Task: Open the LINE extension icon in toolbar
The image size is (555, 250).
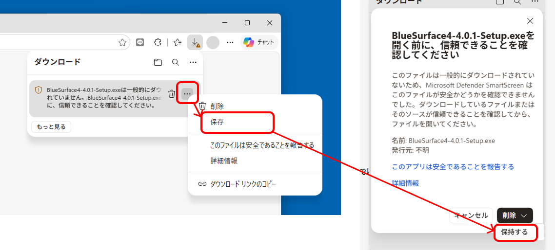Action: tap(140, 43)
